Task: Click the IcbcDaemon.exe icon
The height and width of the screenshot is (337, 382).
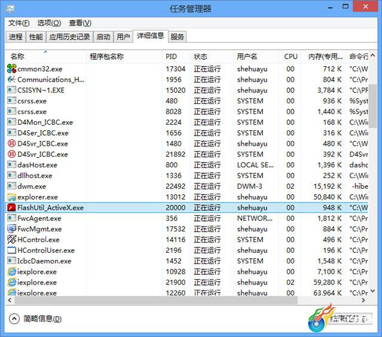Action: 11,261
